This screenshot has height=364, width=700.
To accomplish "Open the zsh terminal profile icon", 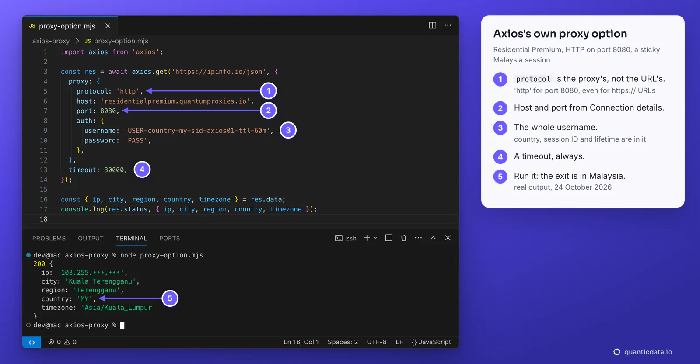I will coord(339,238).
